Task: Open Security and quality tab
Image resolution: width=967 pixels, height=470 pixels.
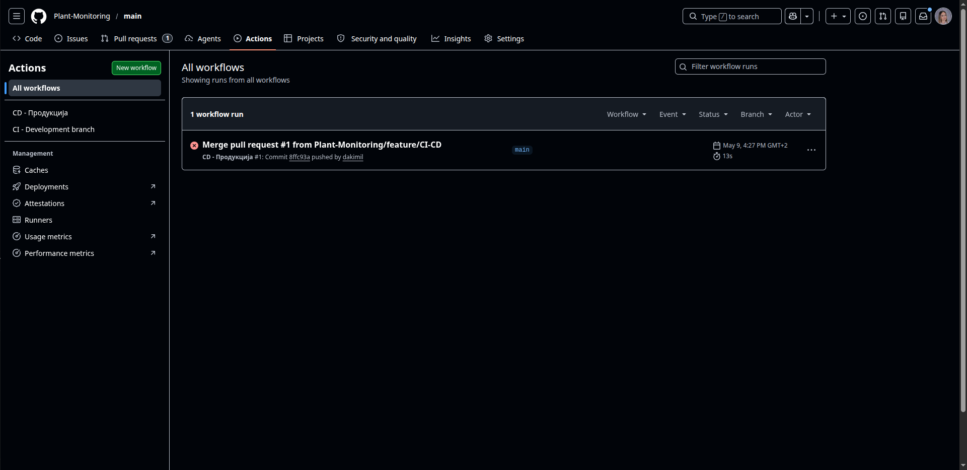Action: [x=377, y=39]
